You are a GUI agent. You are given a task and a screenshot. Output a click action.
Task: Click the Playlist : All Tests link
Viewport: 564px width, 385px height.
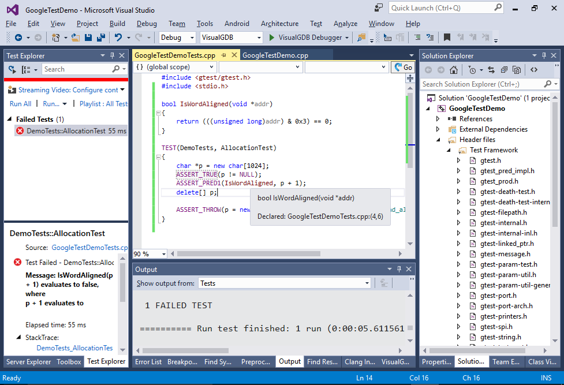tap(103, 104)
